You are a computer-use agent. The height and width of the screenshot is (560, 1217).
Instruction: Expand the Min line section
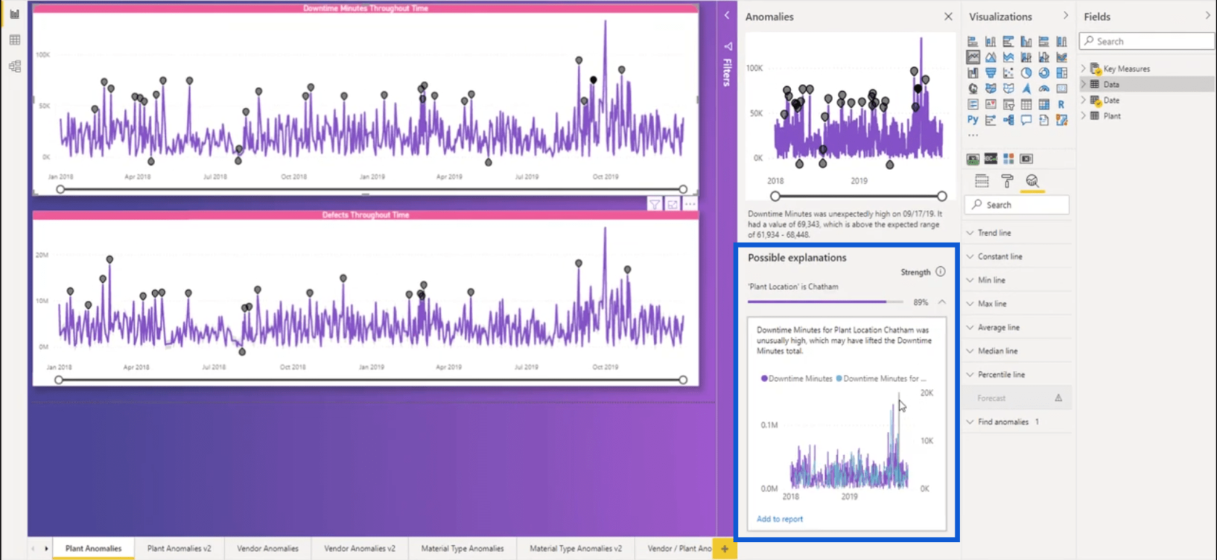click(x=1018, y=280)
